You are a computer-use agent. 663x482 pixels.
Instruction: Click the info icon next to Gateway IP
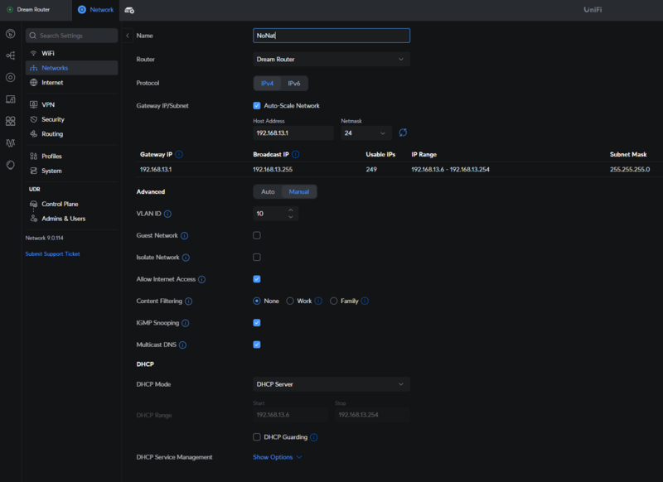coord(179,155)
